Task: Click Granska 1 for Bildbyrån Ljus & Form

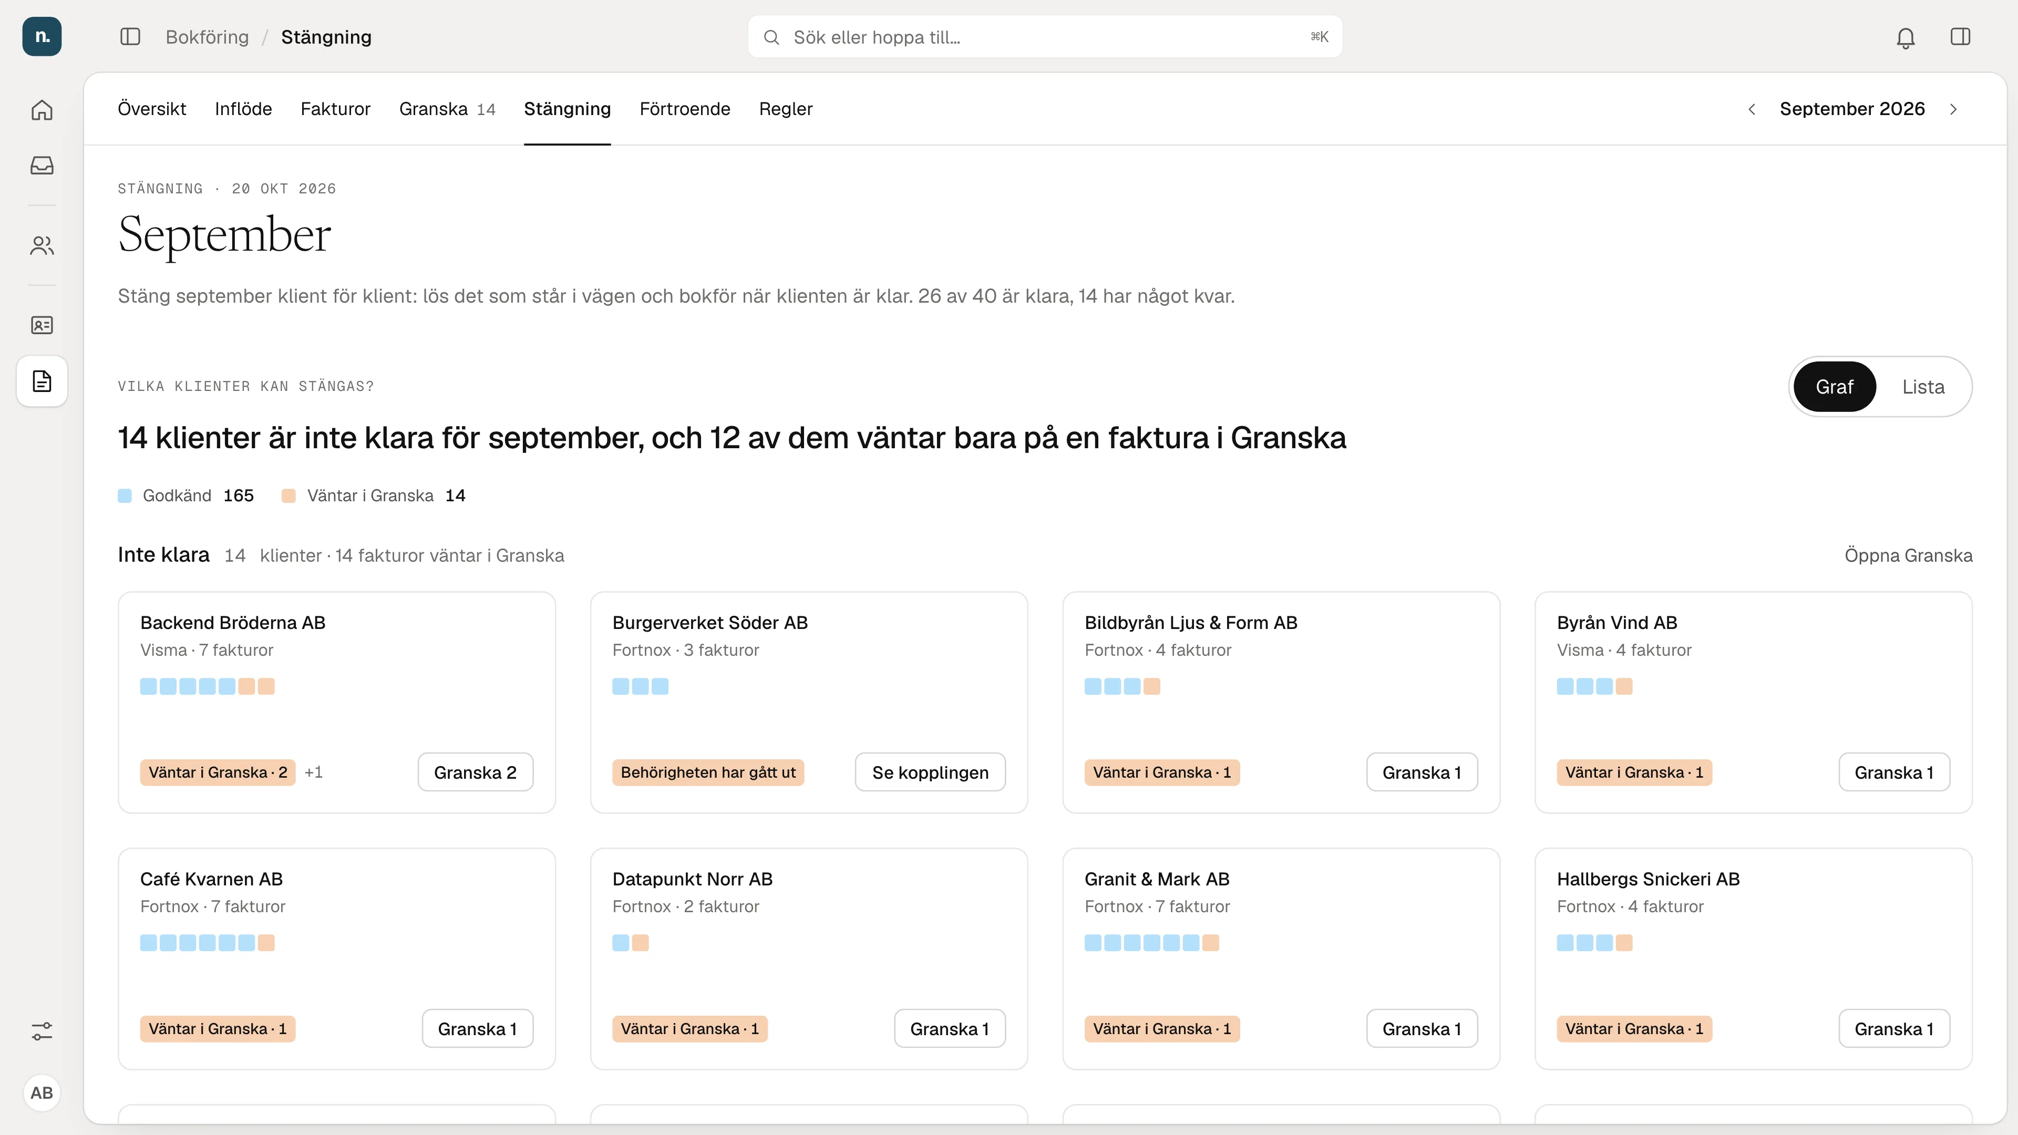Action: point(1422,772)
